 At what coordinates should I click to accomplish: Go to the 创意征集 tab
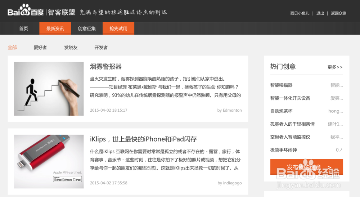pos(87,28)
